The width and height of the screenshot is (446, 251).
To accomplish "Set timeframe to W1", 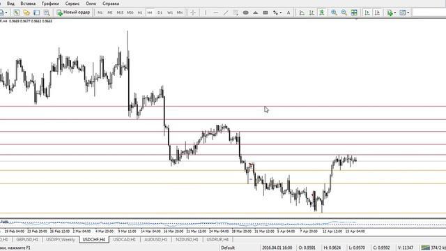I will 170,13.
